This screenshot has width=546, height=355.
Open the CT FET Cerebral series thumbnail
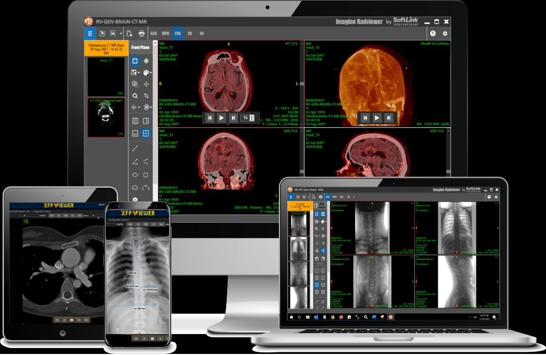(x=106, y=117)
